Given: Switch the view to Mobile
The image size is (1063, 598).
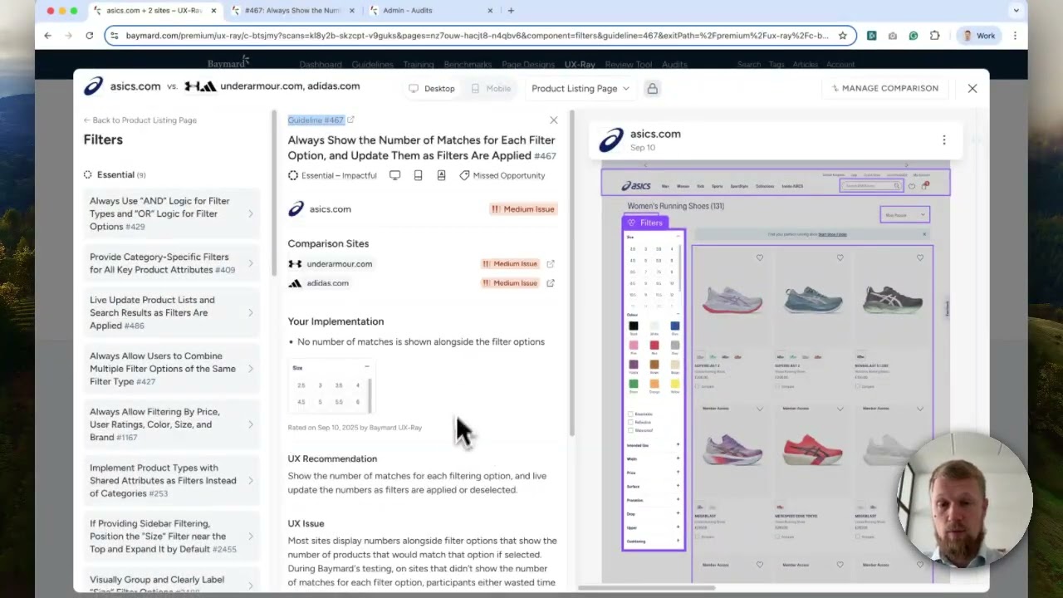Looking at the screenshot, I should (x=491, y=89).
